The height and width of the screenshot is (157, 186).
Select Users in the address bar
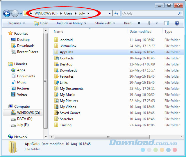68,13
